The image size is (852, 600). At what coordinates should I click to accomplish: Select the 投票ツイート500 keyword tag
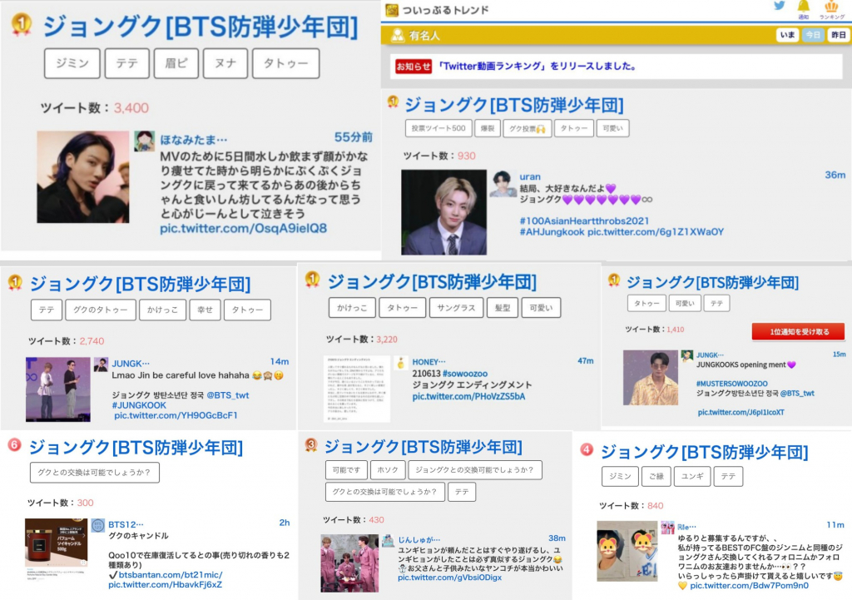pos(438,128)
